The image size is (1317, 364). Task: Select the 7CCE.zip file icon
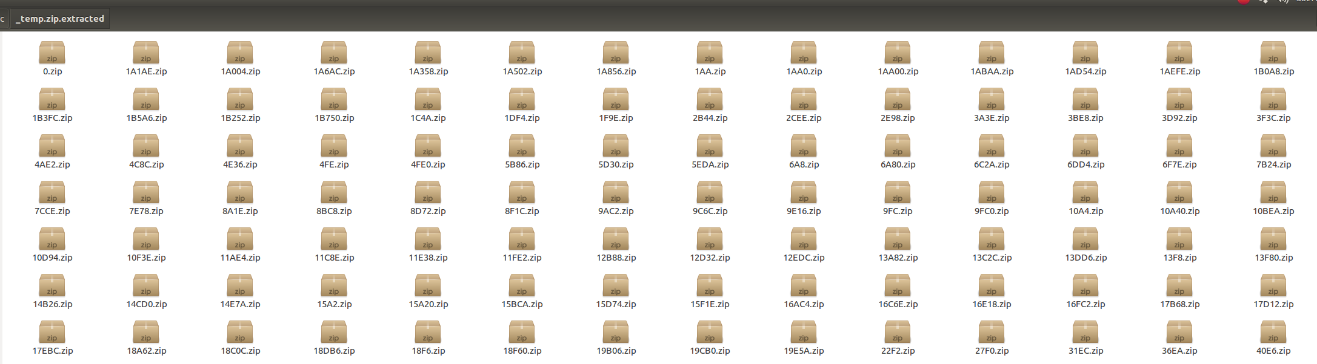[52, 192]
